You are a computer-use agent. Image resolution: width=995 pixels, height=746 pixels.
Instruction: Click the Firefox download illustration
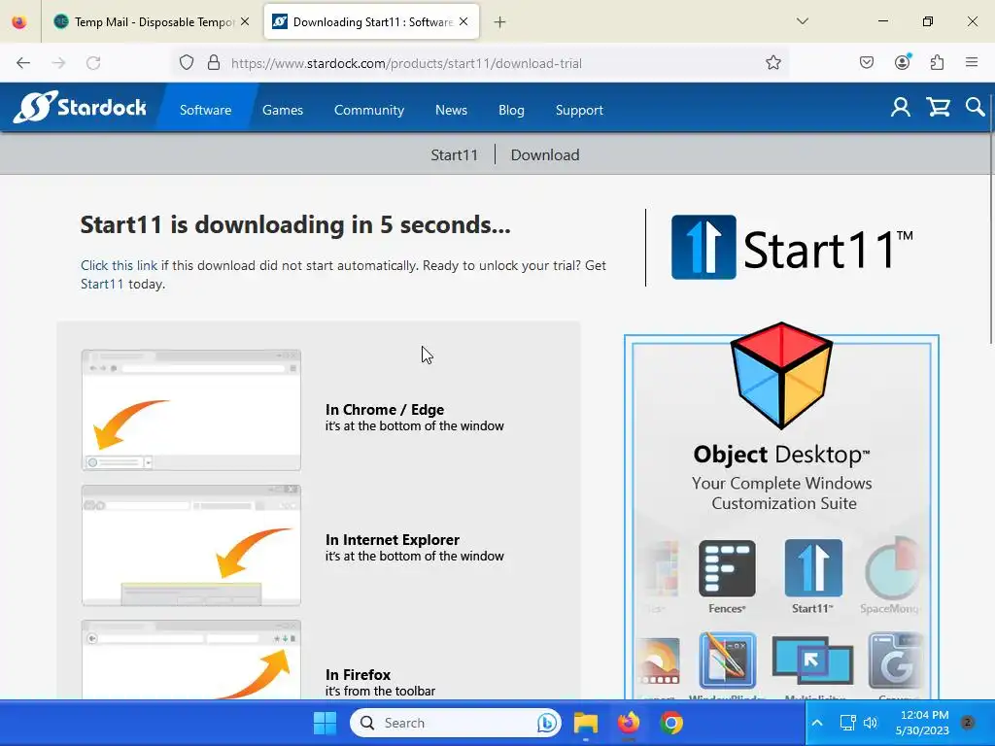click(191, 660)
